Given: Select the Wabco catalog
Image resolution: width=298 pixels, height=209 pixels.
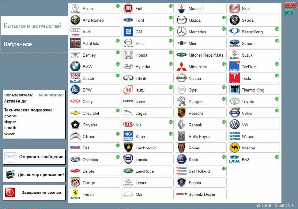Looking at the screenshot, I should (254, 136).
